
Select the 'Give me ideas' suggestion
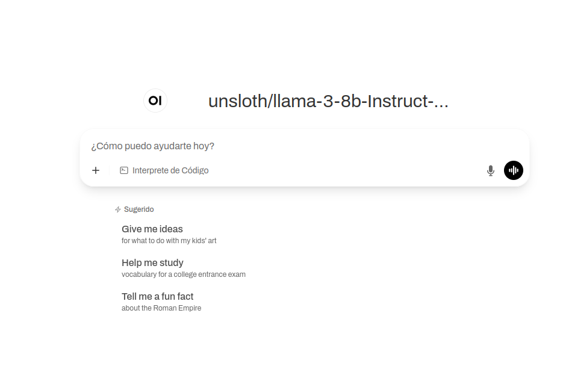(x=152, y=229)
